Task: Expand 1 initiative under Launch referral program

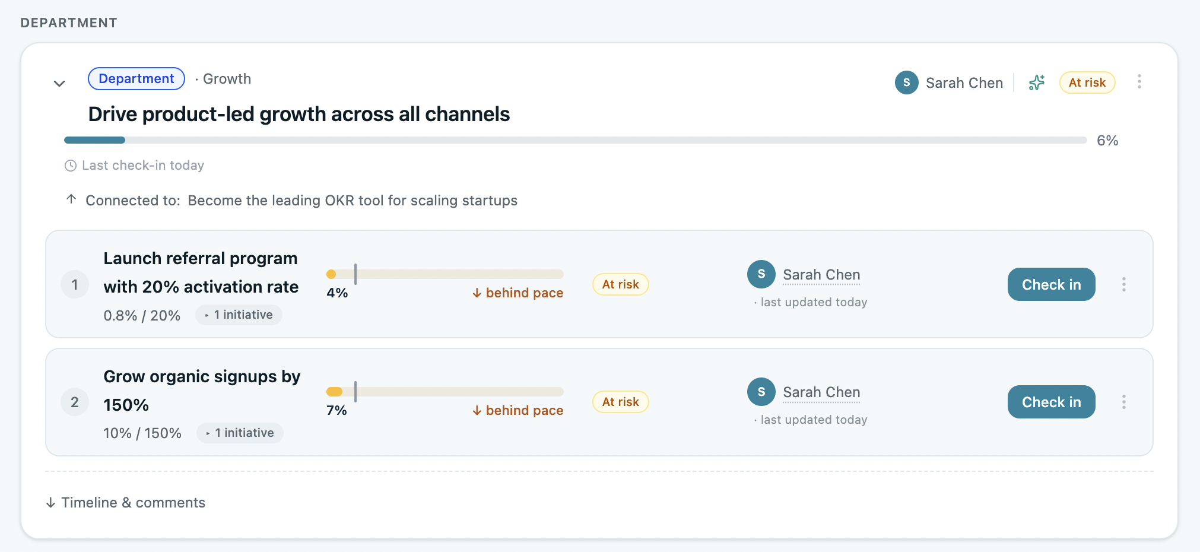Action: (239, 315)
